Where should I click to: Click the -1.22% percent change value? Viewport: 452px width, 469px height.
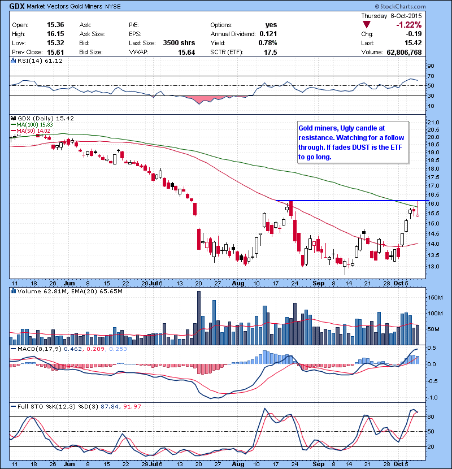click(408, 25)
